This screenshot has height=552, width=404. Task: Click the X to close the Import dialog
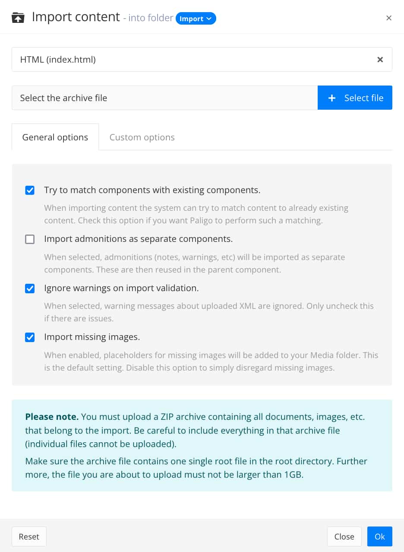(x=389, y=18)
